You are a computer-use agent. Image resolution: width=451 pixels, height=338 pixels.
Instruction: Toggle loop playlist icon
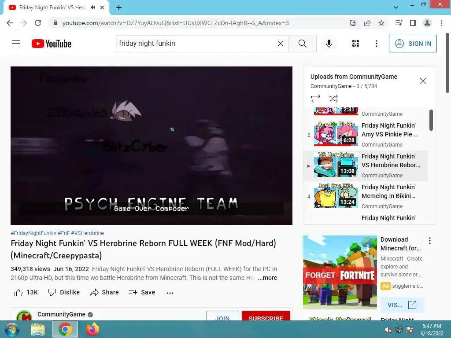[315, 99]
